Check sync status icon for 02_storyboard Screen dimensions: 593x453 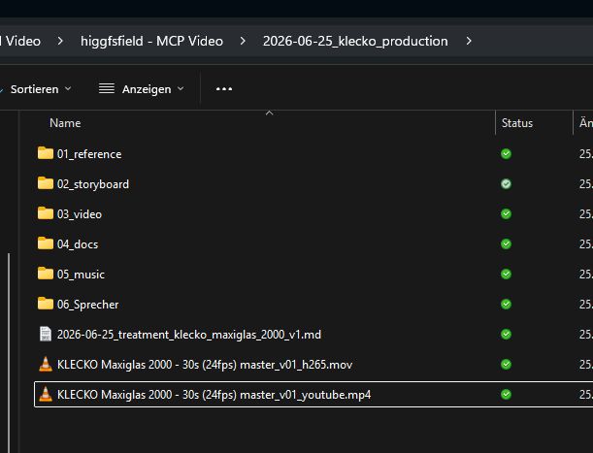(506, 183)
